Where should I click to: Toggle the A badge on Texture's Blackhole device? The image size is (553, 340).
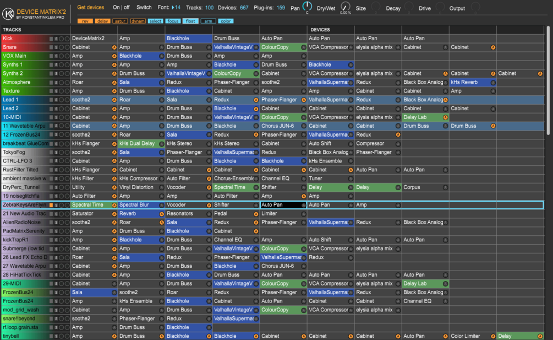coord(209,91)
